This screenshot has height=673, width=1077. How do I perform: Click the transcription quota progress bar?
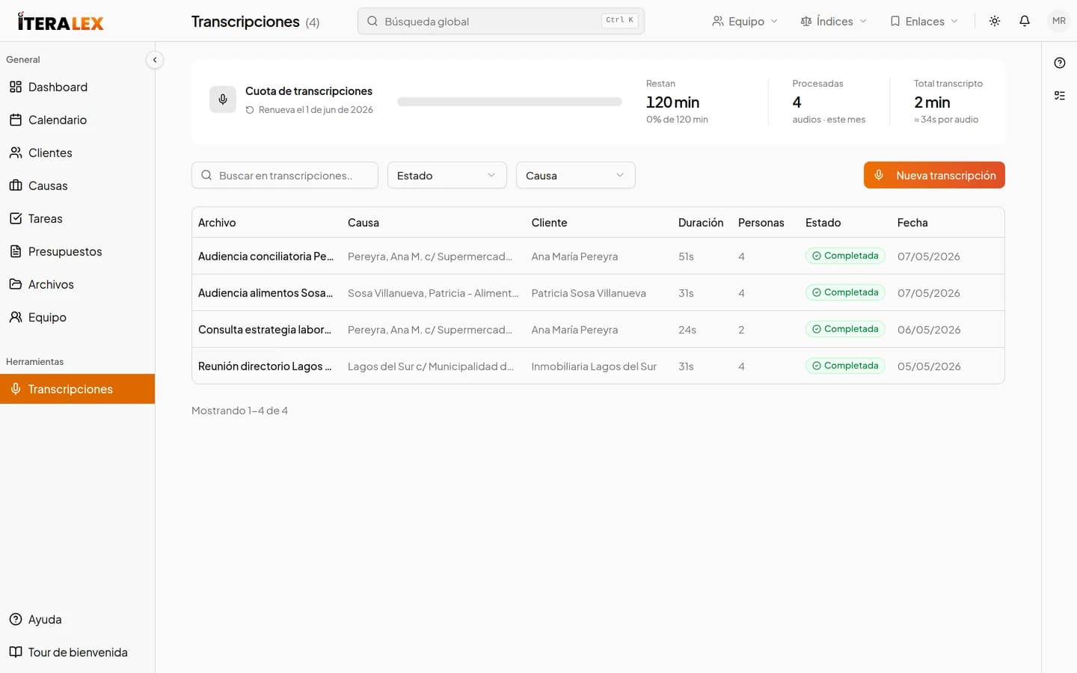click(x=509, y=102)
